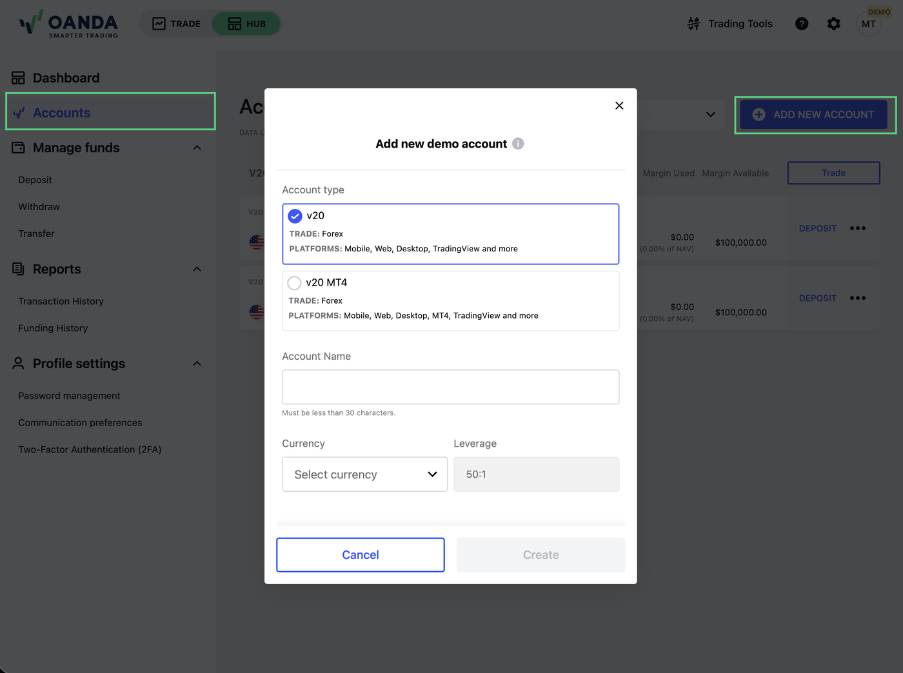Open Trading Tools in the header
The height and width of the screenshot is (673, 903).
tap(729, 24)
